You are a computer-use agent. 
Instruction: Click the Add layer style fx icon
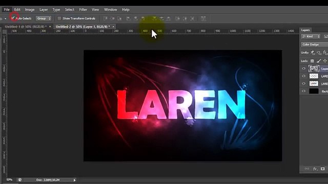coord(315,169)
